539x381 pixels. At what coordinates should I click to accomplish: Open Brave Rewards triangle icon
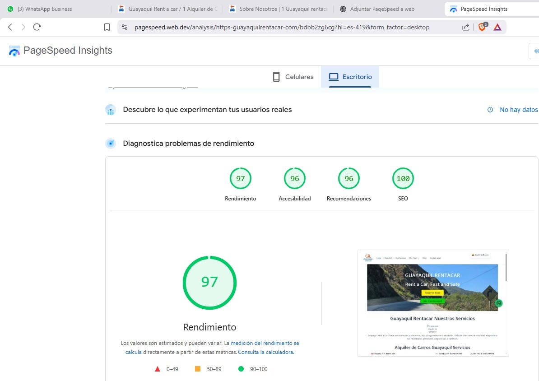tap(497, 27)
